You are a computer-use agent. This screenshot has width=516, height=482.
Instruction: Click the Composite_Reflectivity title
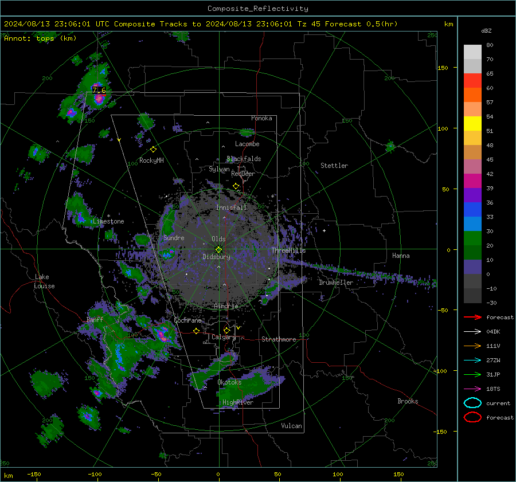tap(258, 9)
